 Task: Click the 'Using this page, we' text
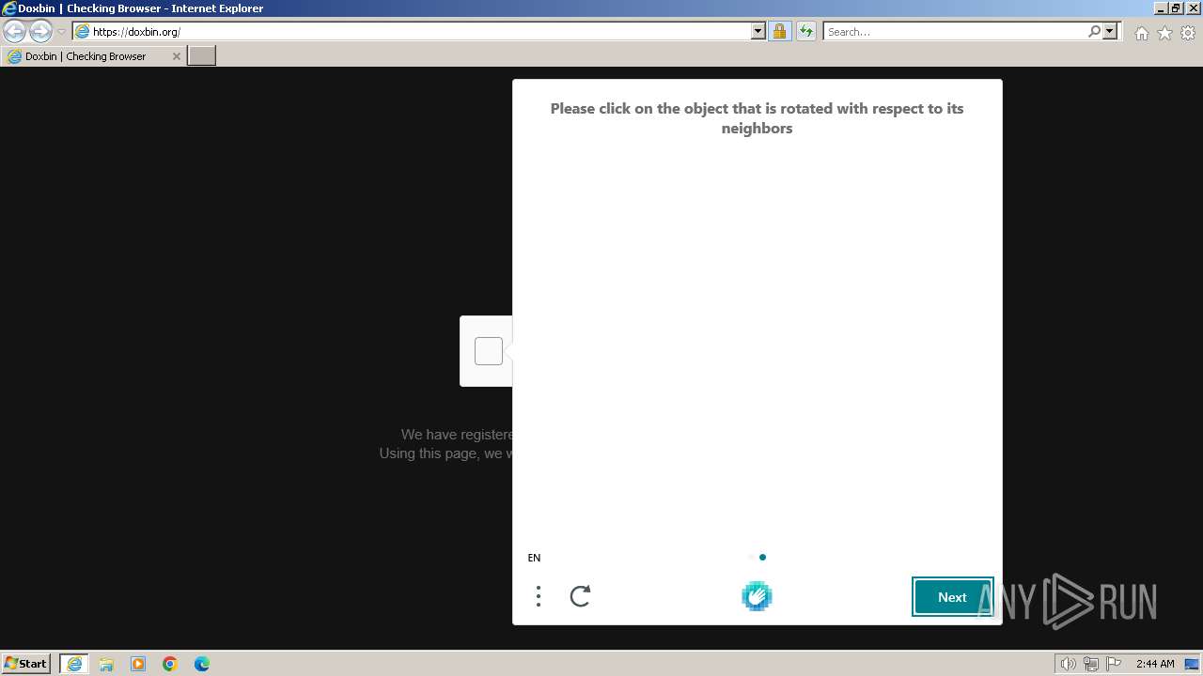(446, 453)
